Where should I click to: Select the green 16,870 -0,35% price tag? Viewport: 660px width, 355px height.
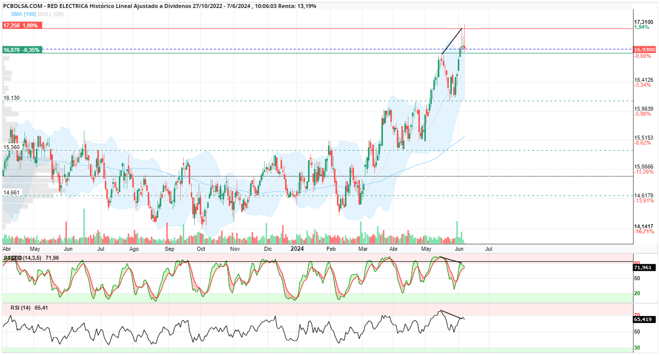tap(22, 50)
